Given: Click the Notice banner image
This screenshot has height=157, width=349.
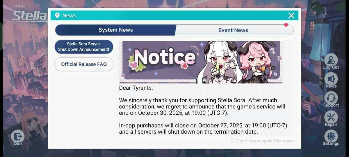Looking at the screenshot, I should (x=201, y=62).
